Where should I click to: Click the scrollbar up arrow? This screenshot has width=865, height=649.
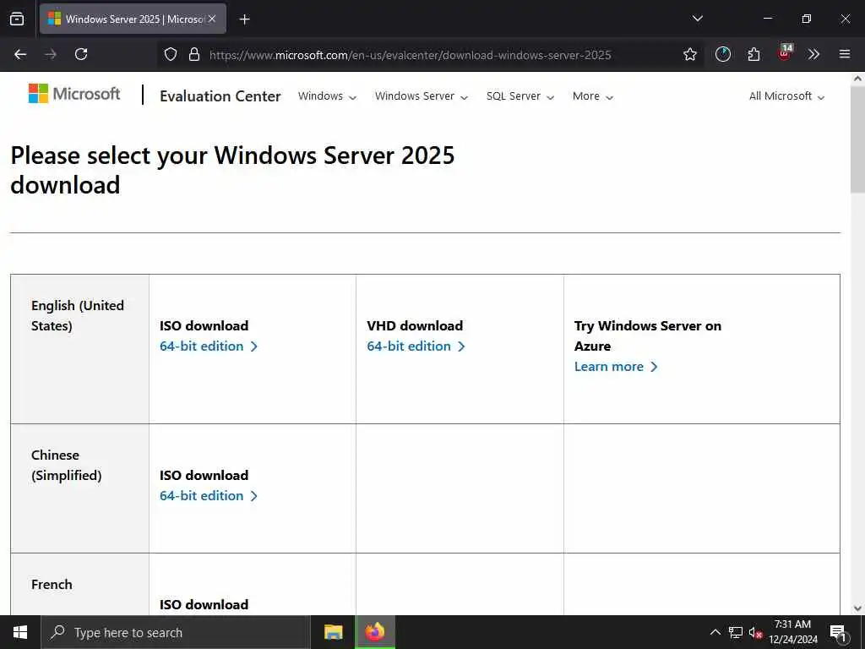[x=857, y=79]
